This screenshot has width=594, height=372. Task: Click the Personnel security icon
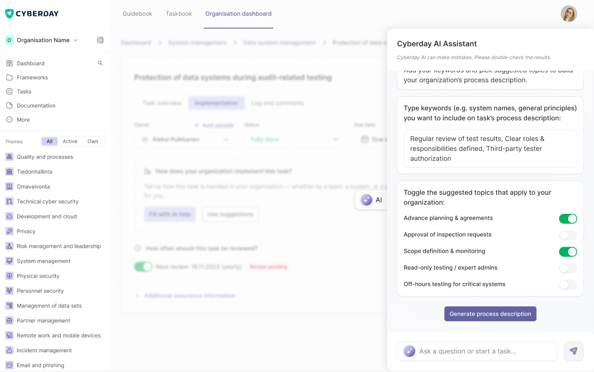click(10, 290)
